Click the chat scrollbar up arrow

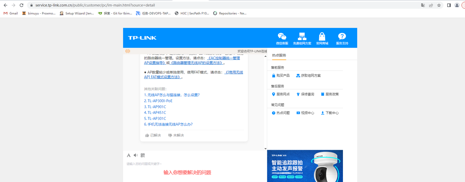coord(265,56)
